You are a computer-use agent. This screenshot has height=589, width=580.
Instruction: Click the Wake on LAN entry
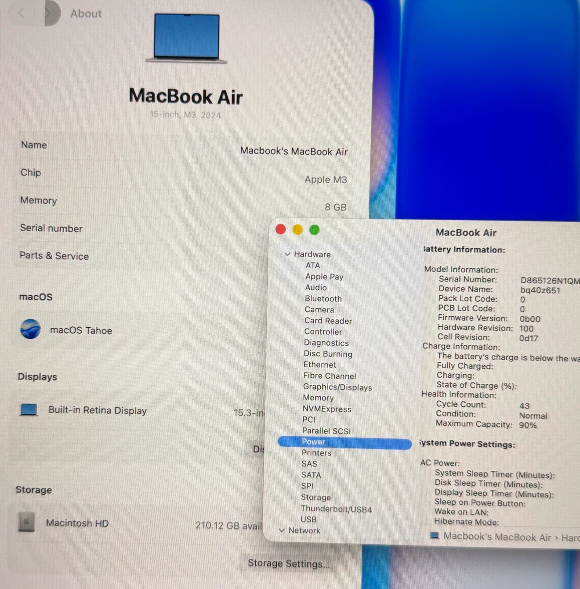coord(461,512)
